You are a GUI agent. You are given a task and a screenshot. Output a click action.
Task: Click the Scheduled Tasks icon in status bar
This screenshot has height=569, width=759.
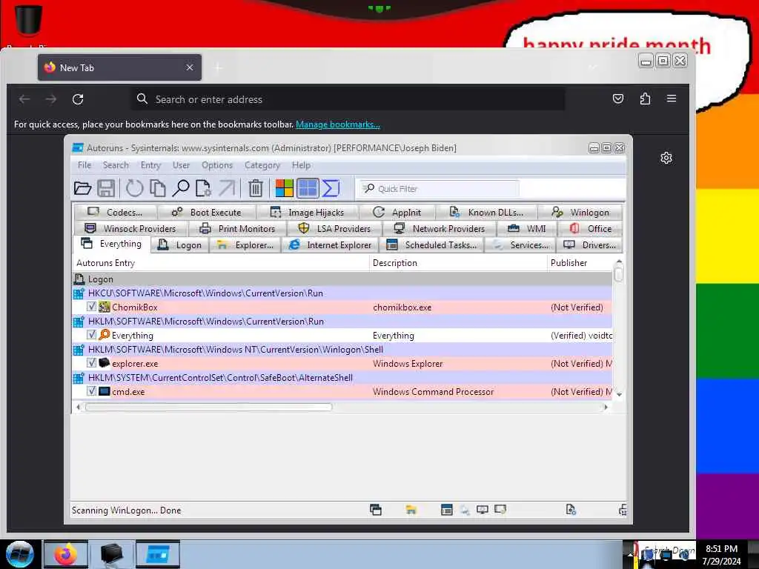point(447,509)
